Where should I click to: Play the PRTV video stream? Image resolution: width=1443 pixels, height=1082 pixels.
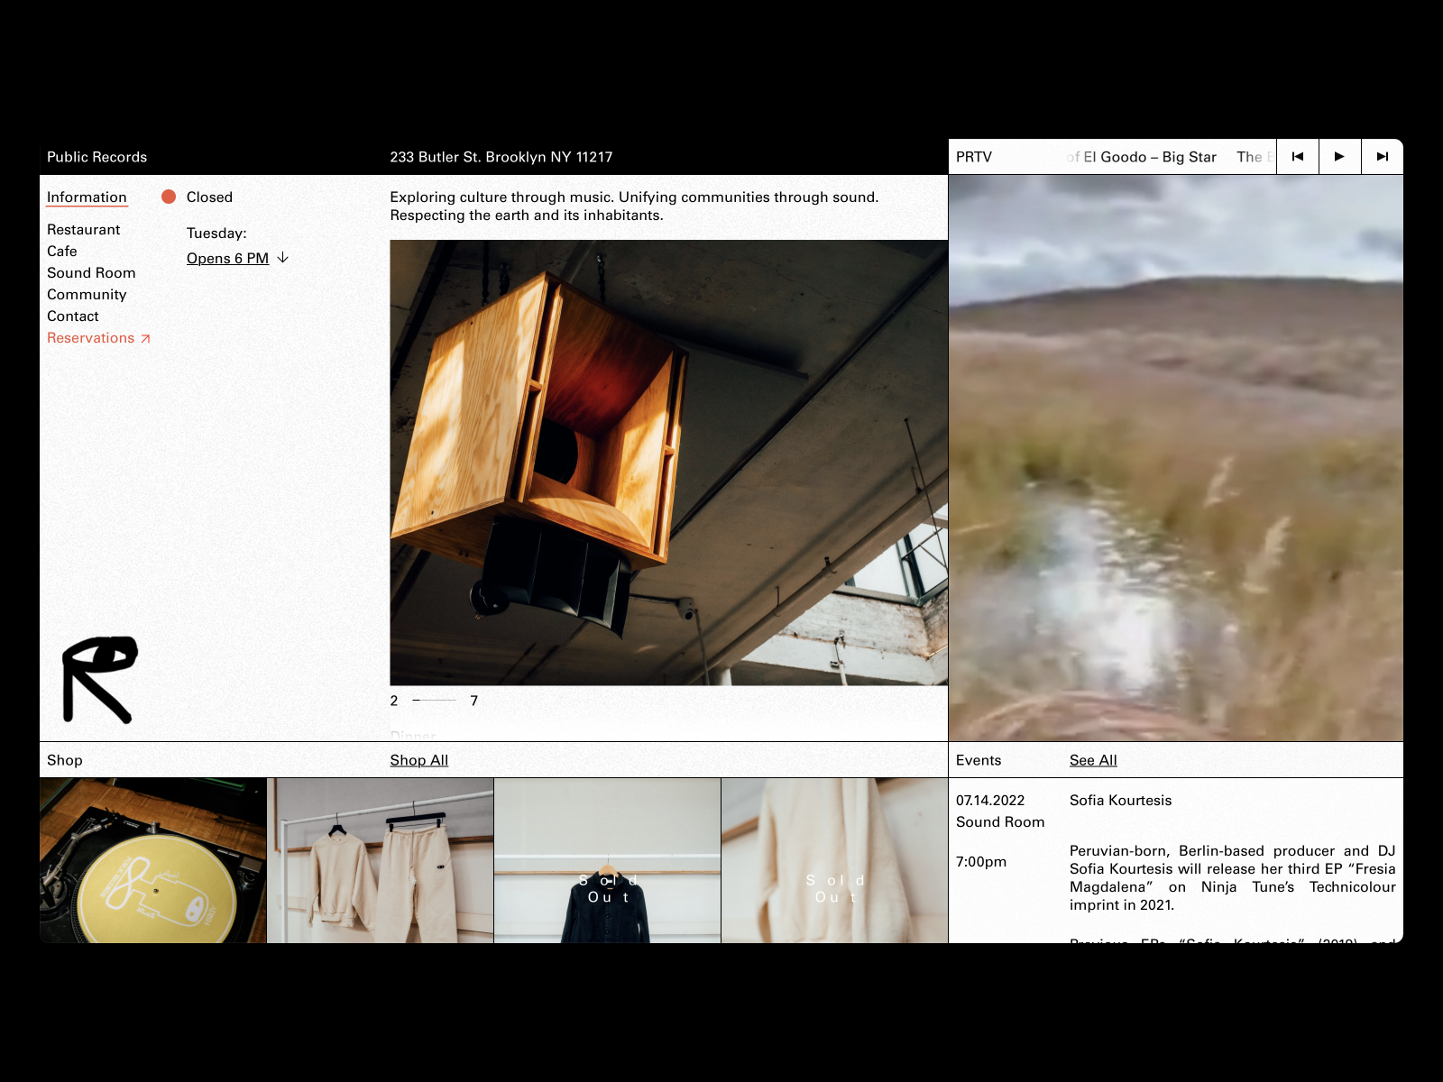coord(1339,156)
